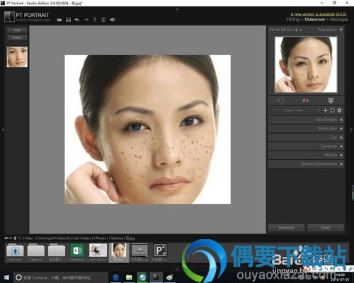The width and height of the screenshot is (354, 283).
Task: Open help via the question mark icon
Action: coord(95,20)
